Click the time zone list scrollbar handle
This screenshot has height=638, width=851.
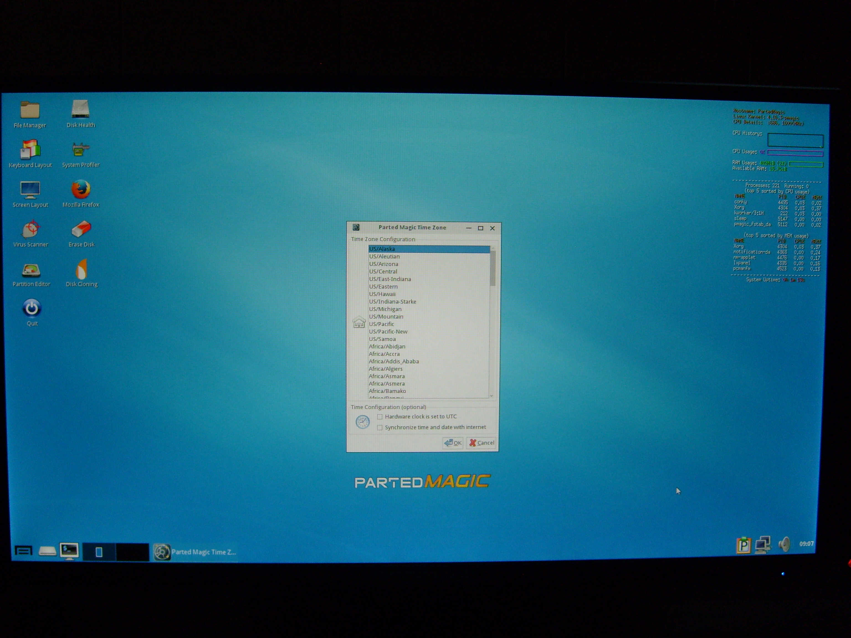493,268
